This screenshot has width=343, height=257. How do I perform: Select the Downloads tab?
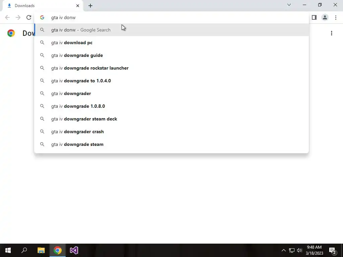tap(43, 6)
